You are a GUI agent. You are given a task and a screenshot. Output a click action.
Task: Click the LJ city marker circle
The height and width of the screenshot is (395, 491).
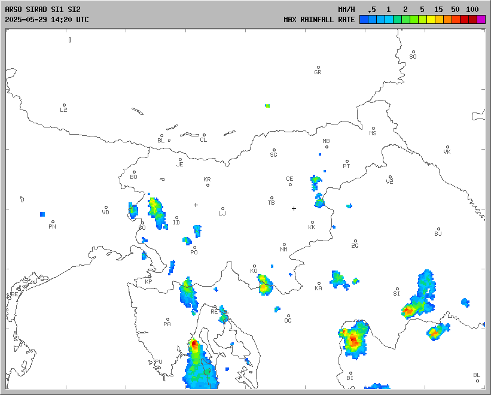pyautogui.click(x=223, y=209)
